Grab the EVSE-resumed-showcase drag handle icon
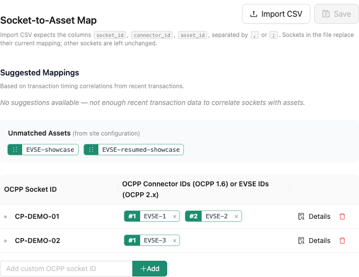 tap(91, 150)
